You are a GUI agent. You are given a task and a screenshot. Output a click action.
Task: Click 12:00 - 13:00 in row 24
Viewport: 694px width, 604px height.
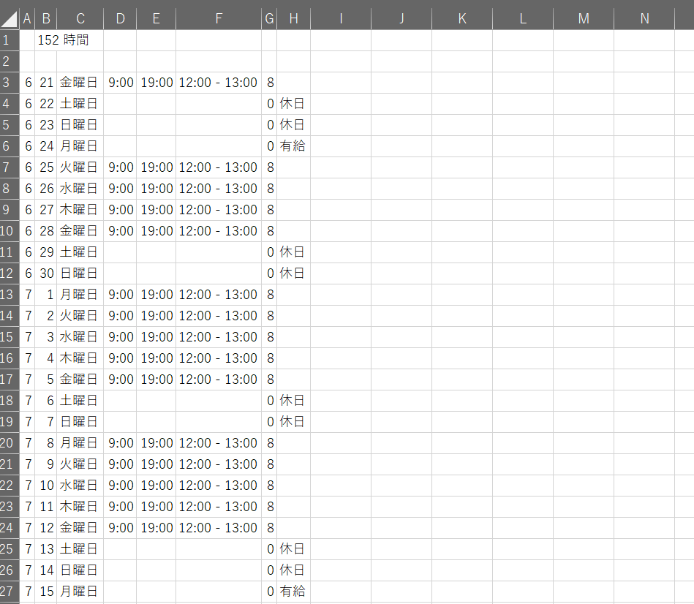[218, 528]
